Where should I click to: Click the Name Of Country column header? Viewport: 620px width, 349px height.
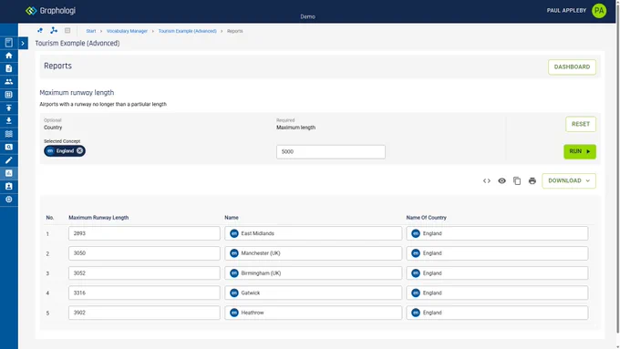427,218
